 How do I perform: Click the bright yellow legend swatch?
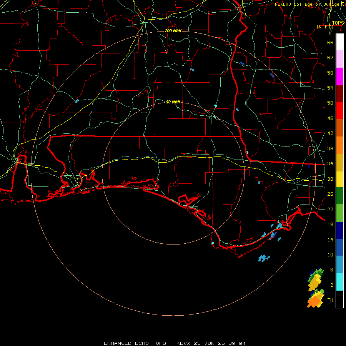pyautogui.click(x=339, y=179)
